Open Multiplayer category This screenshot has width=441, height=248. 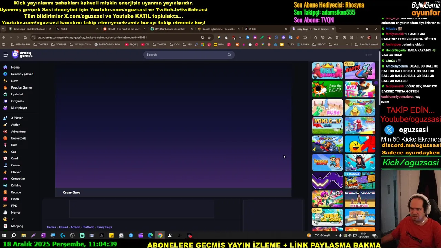click(19, 108)
